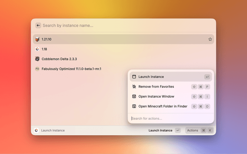Viewport: 247px width, 154px height.
Task: Click the 1.21.10 instance icon
Action: pyautogui.click(x=37, y=39)
